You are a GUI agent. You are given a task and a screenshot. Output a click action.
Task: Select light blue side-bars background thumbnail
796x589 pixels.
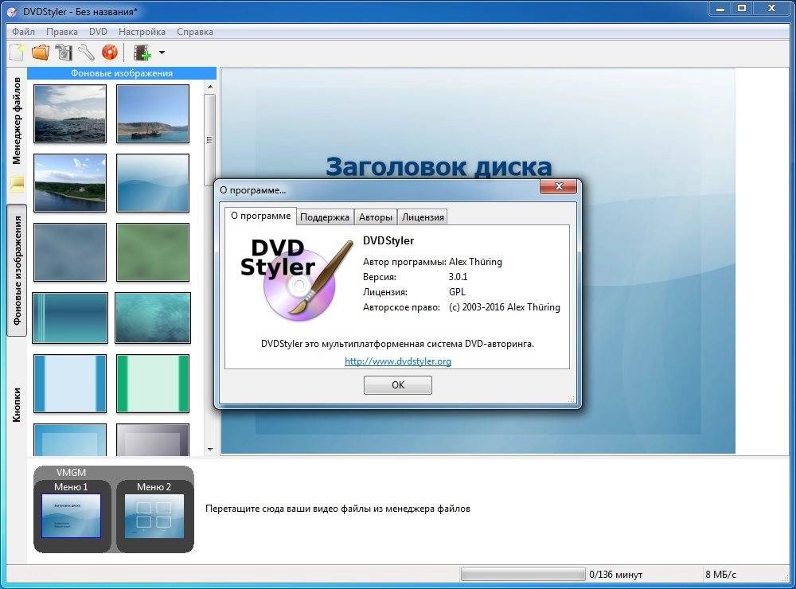pyautogui.click(x=70, y=384)
